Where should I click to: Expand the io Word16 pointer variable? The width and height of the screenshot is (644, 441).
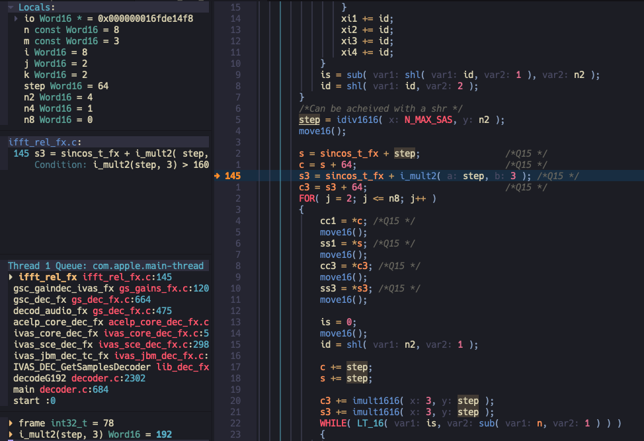[x=17, y=19]
